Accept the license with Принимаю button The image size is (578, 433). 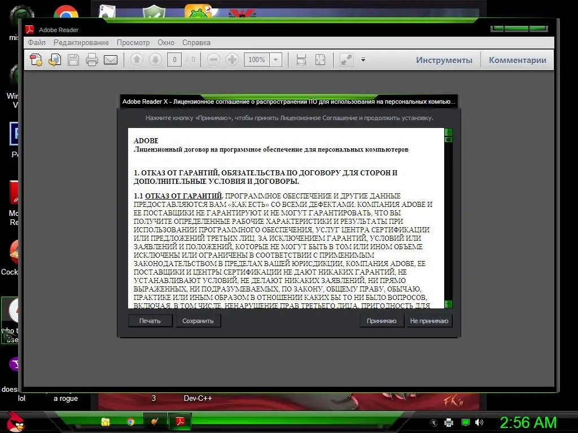(382, 321)
